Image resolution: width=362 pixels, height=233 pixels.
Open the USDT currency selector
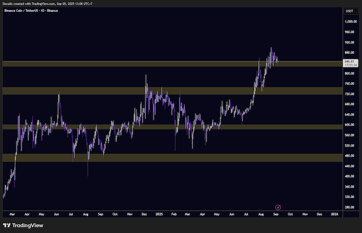[x=351, y=11]
